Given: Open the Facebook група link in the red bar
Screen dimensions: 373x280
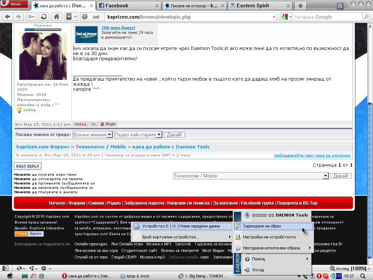Looking at the screenshot, I should tap(257, 203).
